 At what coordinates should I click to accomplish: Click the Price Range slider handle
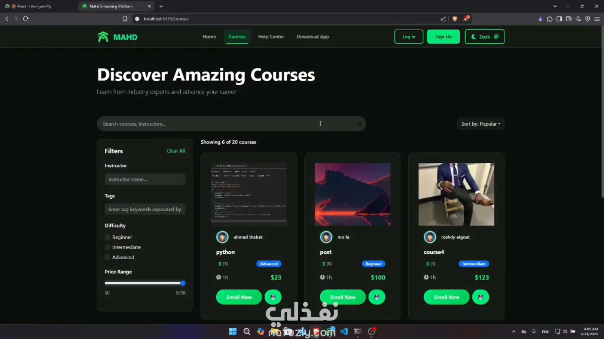coord(183,283)
